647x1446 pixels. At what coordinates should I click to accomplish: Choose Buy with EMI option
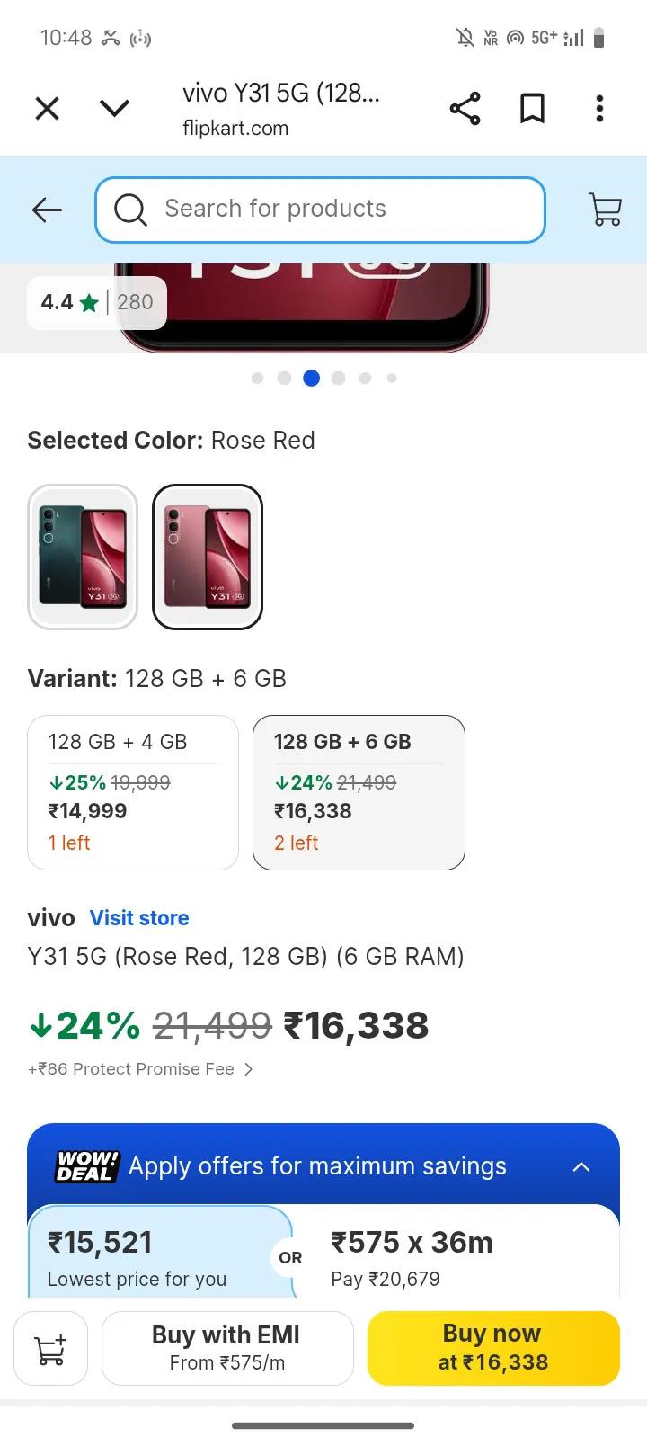226,1346
